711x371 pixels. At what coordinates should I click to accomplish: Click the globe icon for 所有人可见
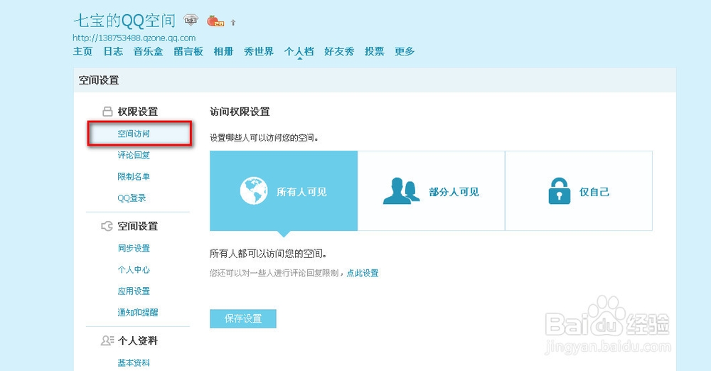pyautogui.click(x=254, y=191)
